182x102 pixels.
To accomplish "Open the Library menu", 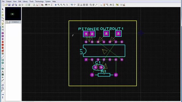I will (25, 1).
